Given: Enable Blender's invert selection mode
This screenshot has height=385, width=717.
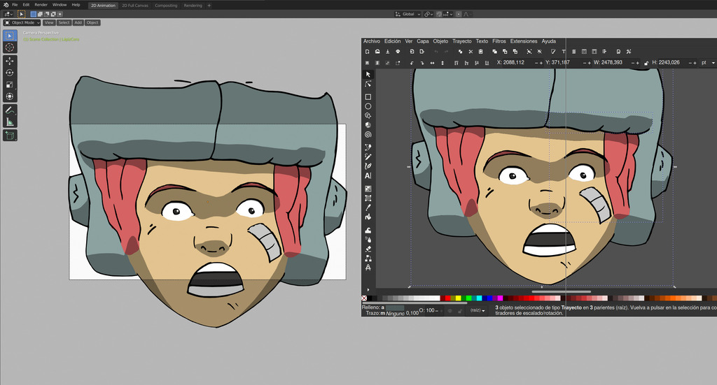Looking at the screenshot, I should pyautogui.click(x=53, y=14).
